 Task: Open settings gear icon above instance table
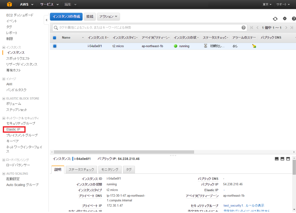[285, 19]
